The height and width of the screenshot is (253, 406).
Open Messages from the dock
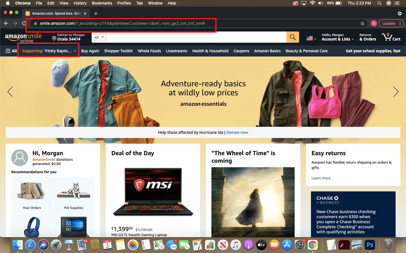172,245
